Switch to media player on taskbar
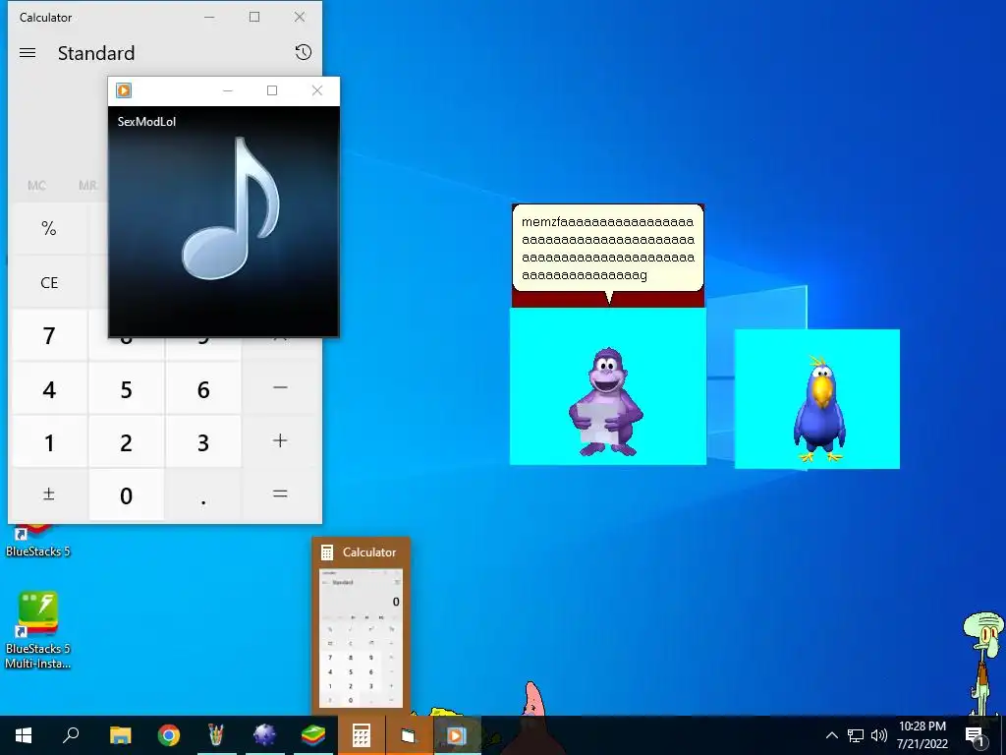Viewport: 1006px width, 755px height. tap(456, 735)
